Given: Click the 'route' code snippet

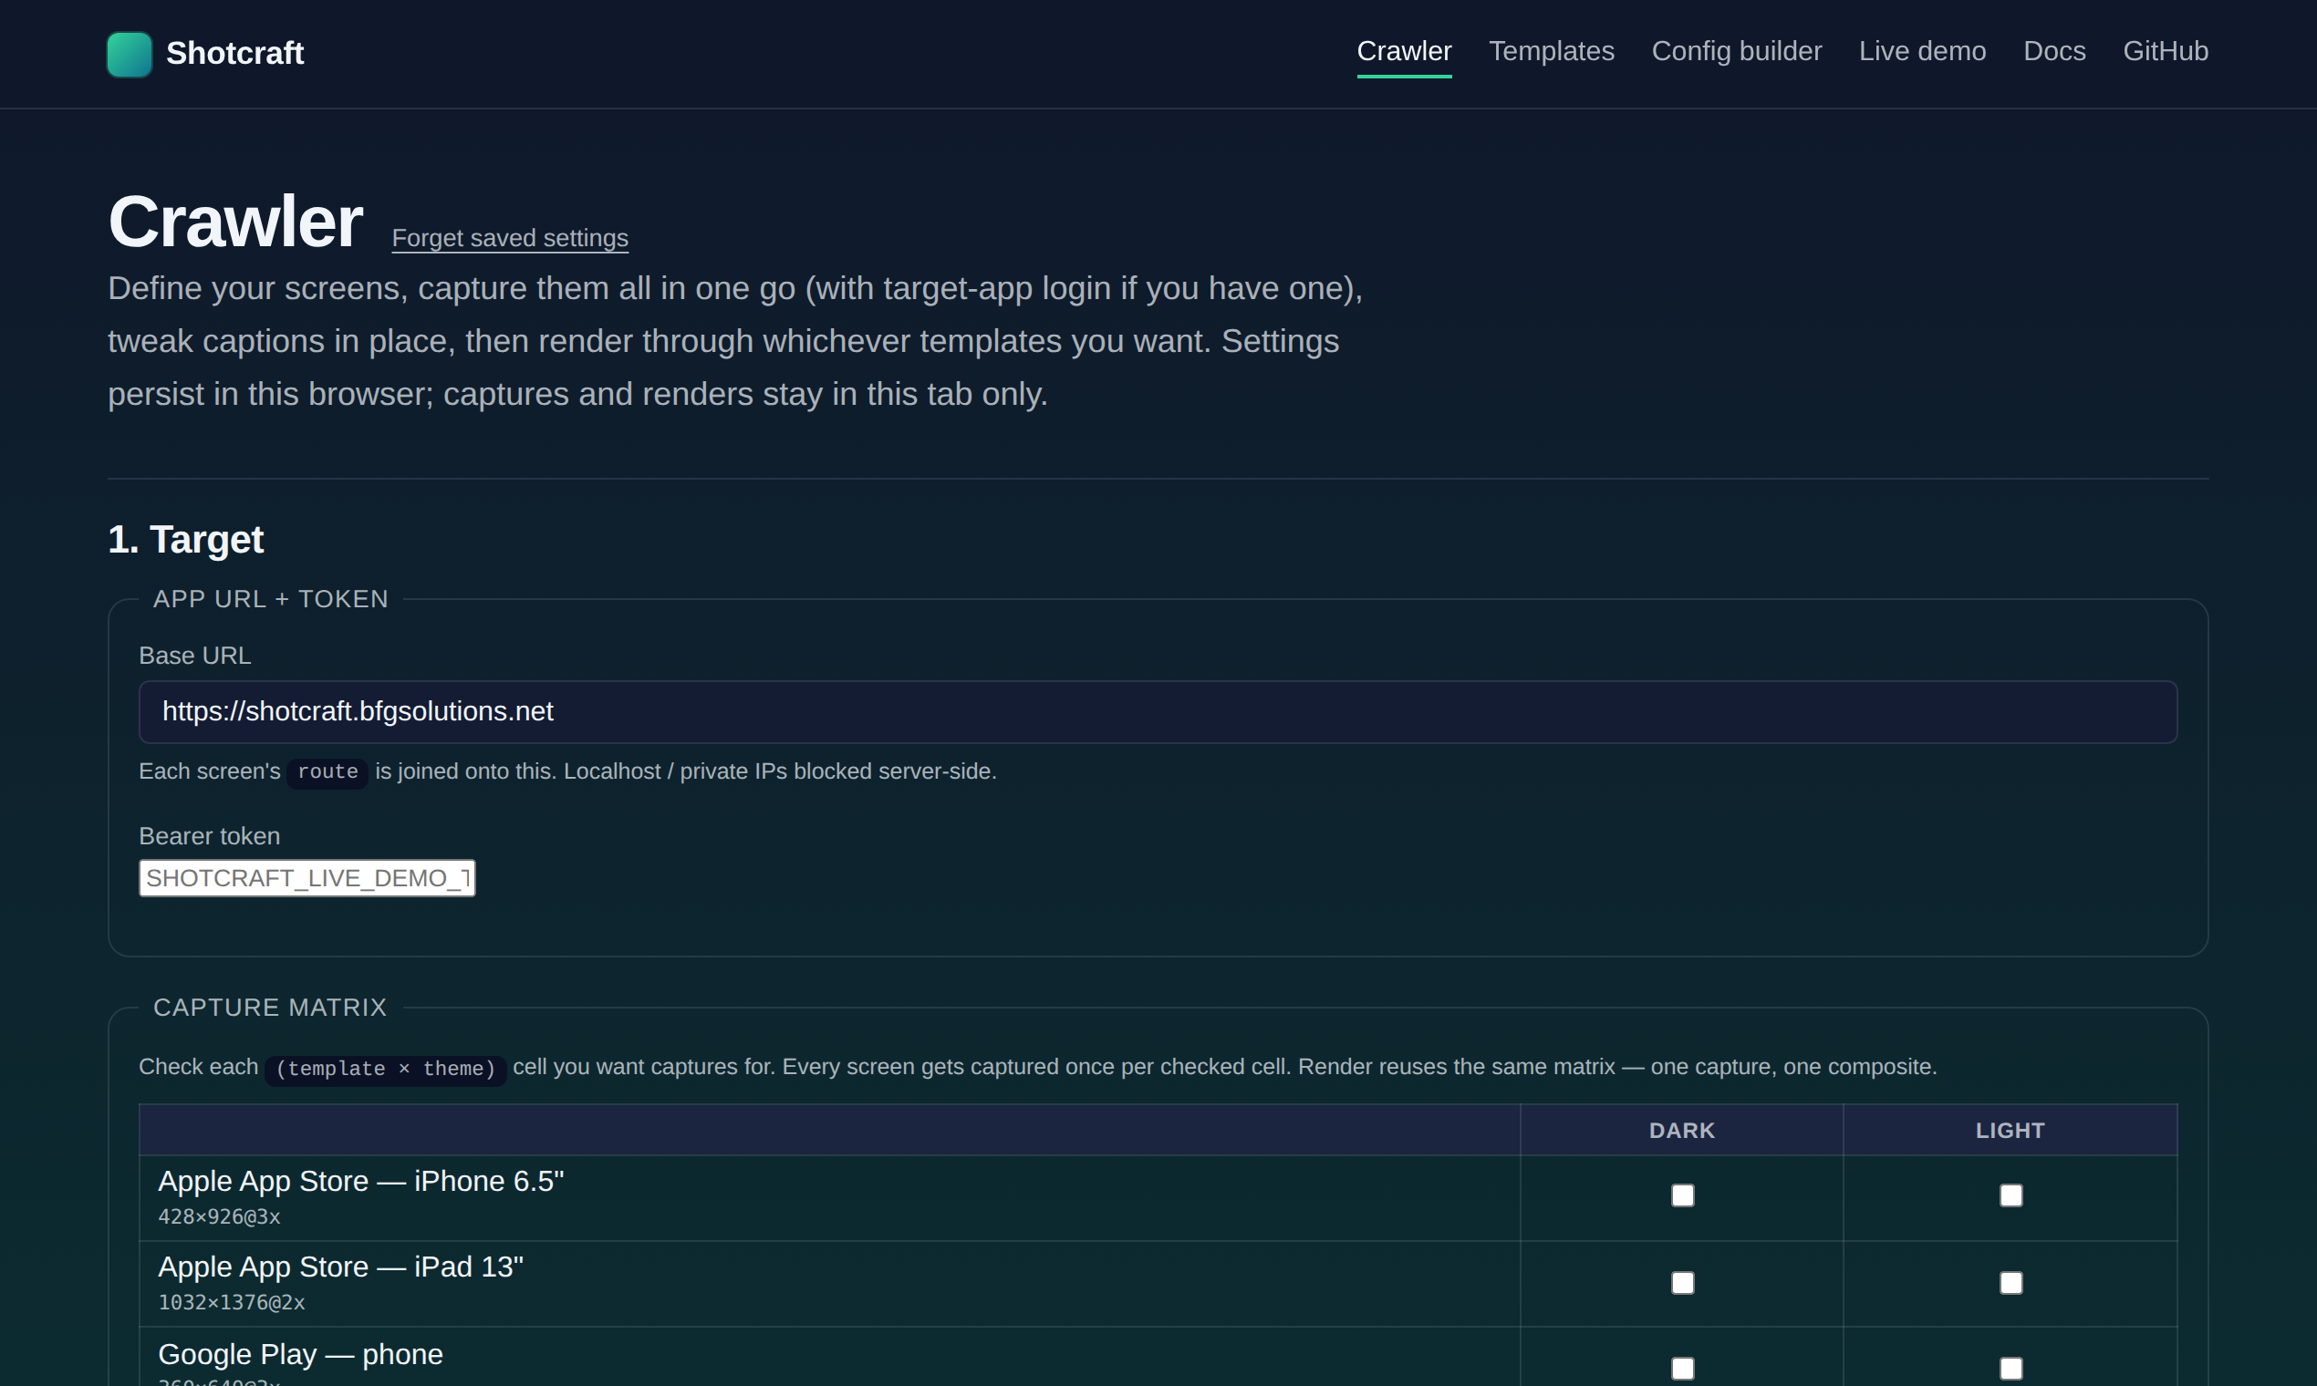Looking at the screenshot, I should point(327,772).
